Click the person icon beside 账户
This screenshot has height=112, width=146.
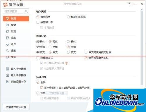coord(7,44)
